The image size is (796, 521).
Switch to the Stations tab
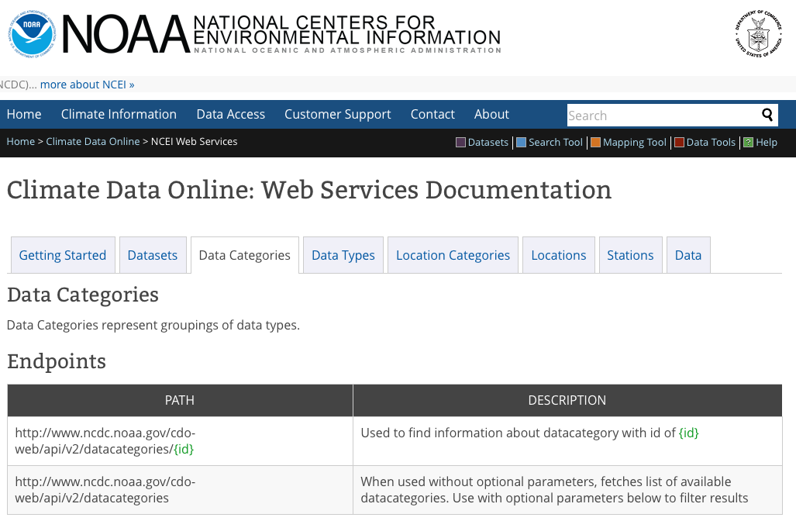click(630, 254)
